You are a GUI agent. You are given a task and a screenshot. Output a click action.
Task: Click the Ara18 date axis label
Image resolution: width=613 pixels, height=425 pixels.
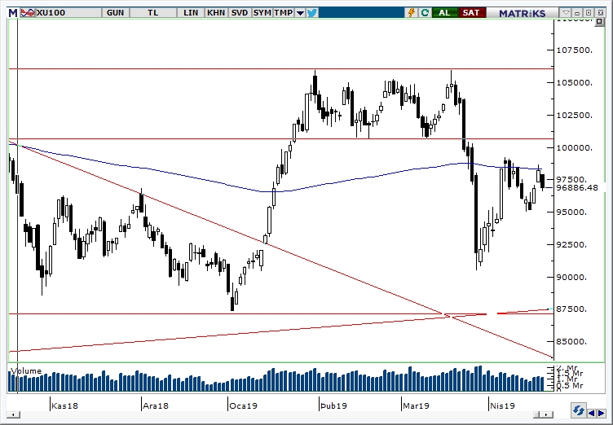coord(156,405)
